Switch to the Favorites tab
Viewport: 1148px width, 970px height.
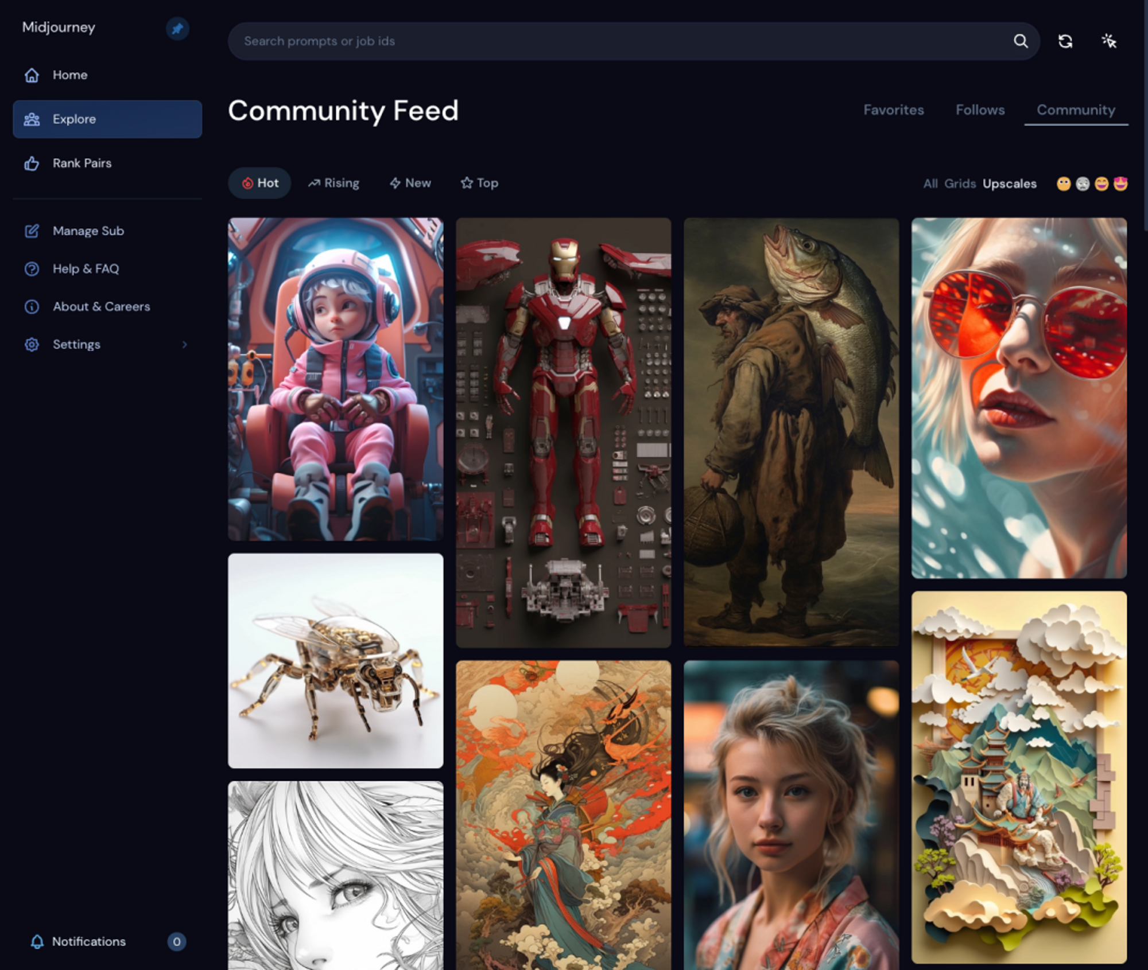(x=893, y=110)
